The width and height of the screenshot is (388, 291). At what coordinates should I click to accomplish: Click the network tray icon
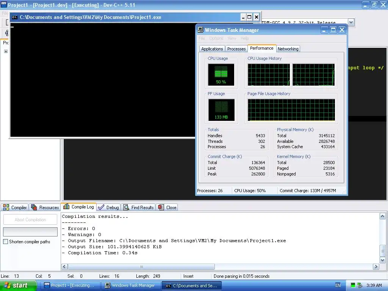360,285
